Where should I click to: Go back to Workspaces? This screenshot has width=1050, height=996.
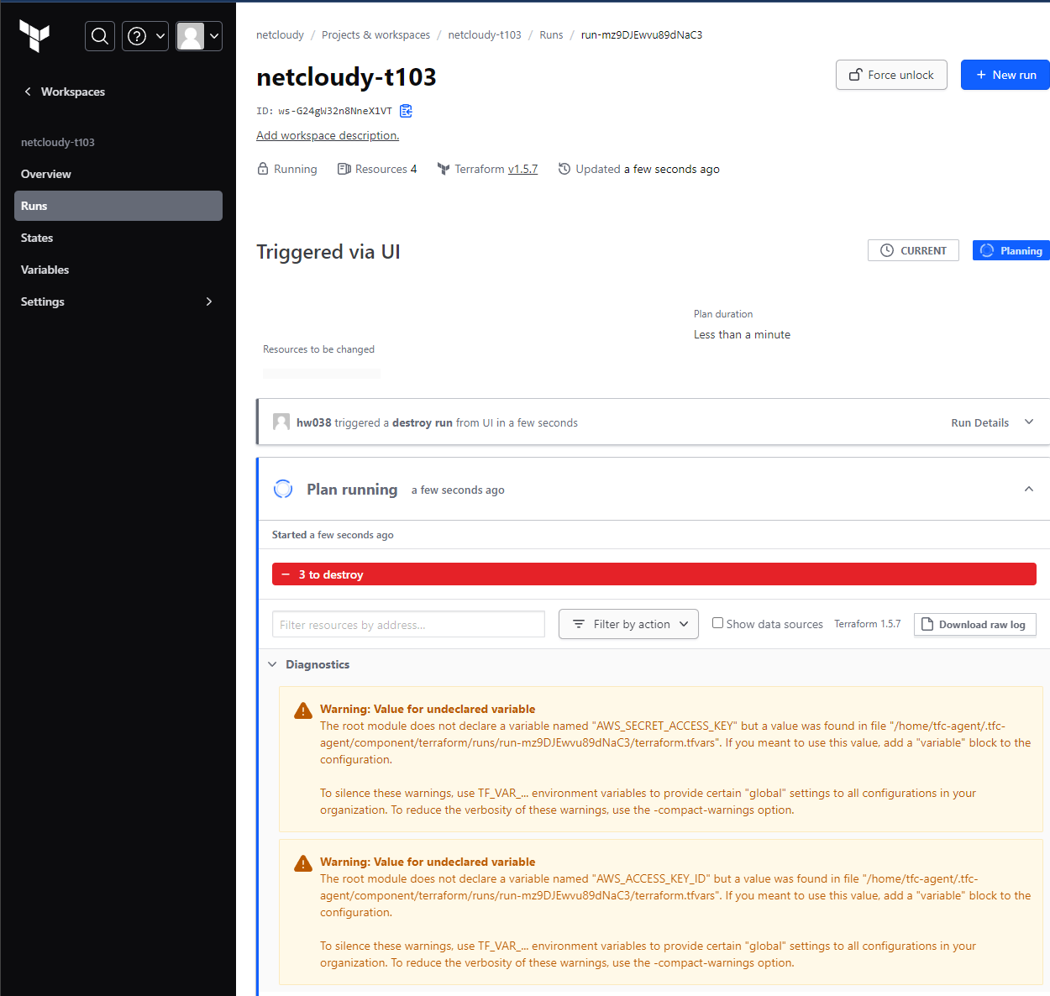coord(65,92)
